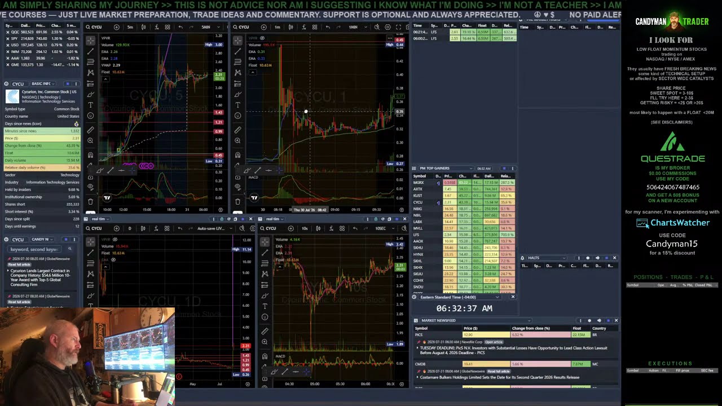Select the Text tool in 10s chart sidebar
This screenshot has height=406, width=722.
265,306
